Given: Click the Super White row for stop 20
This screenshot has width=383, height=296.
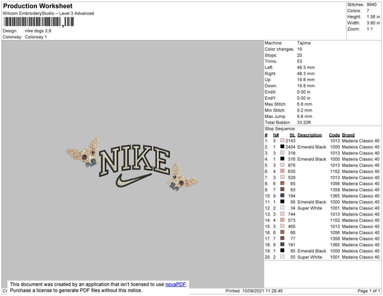Looking at the screenshot, I should [x=322, y=257].
